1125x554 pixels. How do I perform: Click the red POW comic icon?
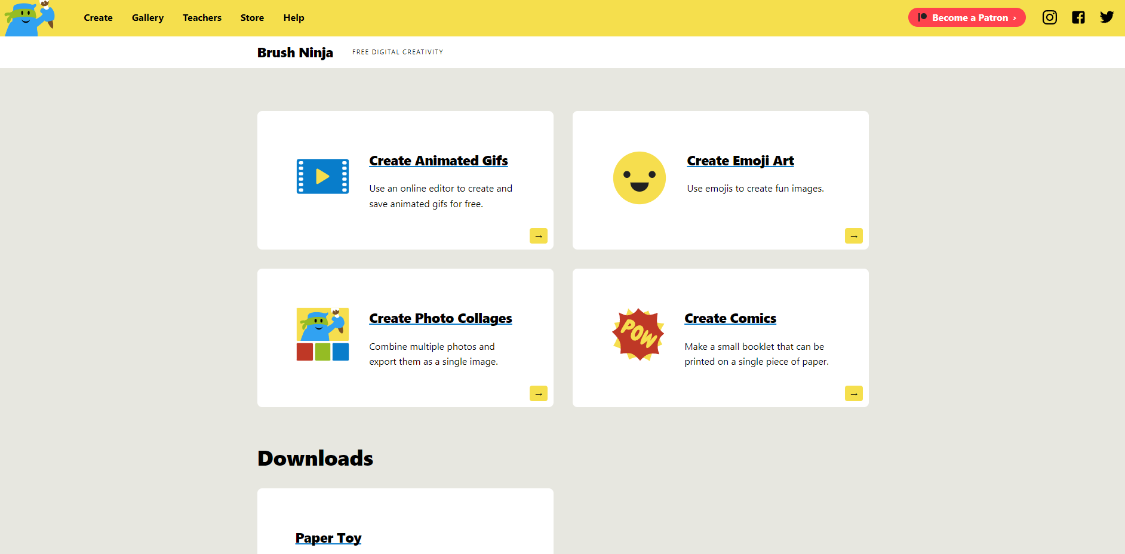[638, 334]
